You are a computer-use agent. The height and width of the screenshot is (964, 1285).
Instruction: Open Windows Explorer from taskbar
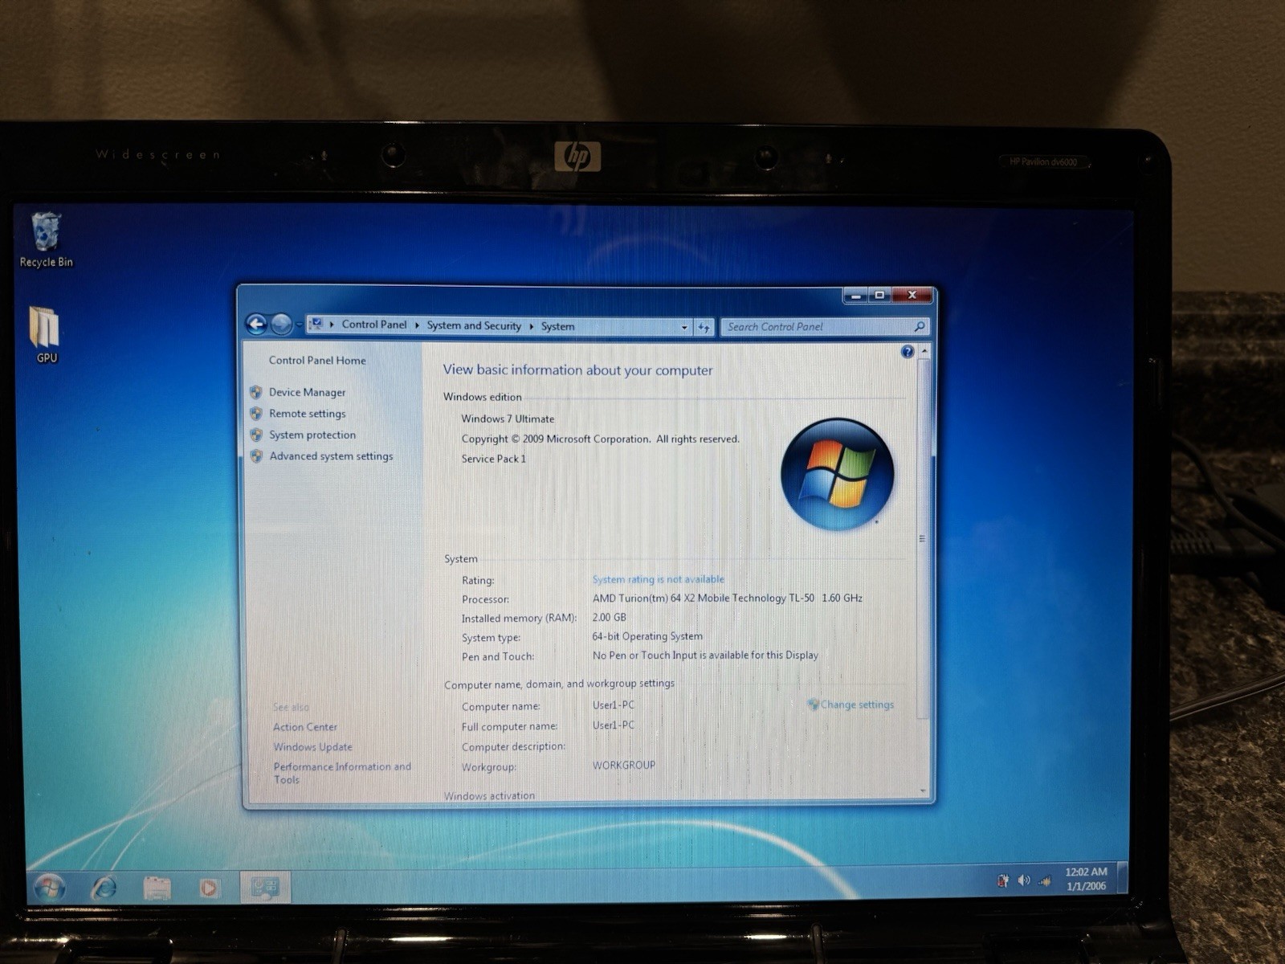coord(157,888)
